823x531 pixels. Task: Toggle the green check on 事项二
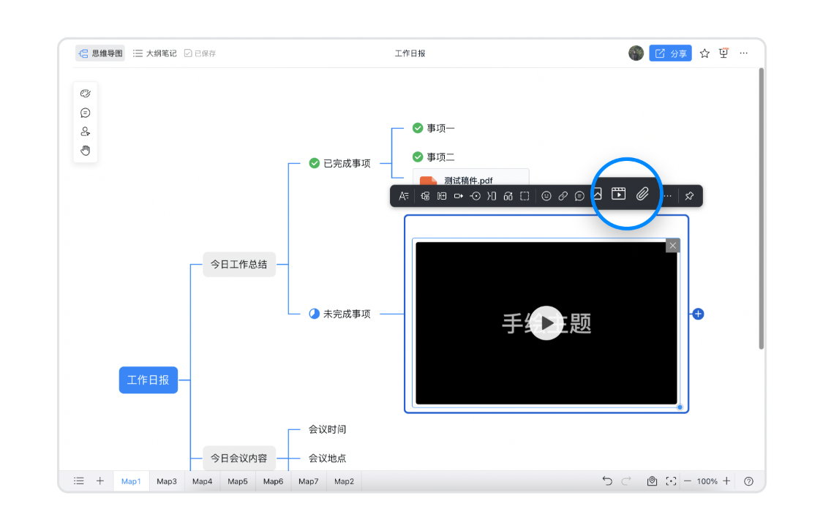coord(418,157)
